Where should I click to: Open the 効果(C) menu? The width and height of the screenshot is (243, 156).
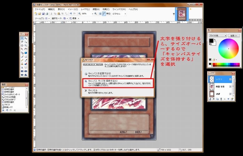[106, 9]
